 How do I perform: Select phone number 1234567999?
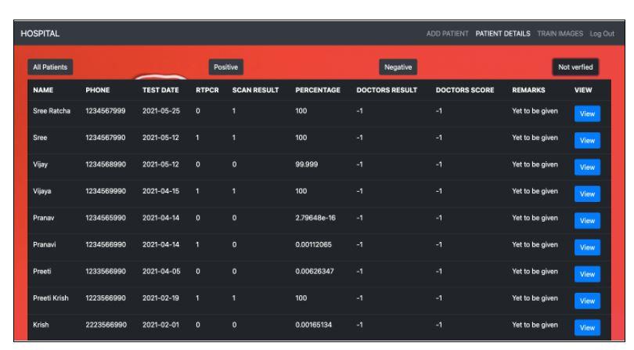click(x=106, y=111)
